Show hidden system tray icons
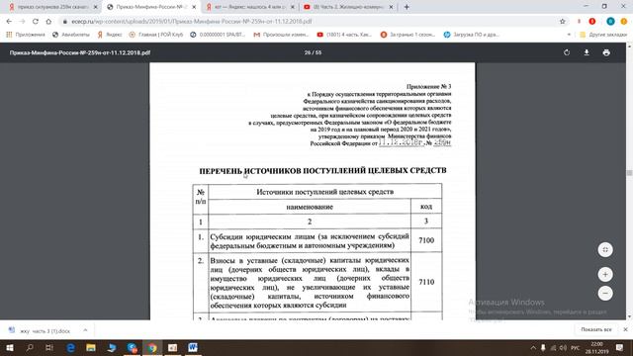The height and width of the screenshot is (356, 633). pos(533,348)
